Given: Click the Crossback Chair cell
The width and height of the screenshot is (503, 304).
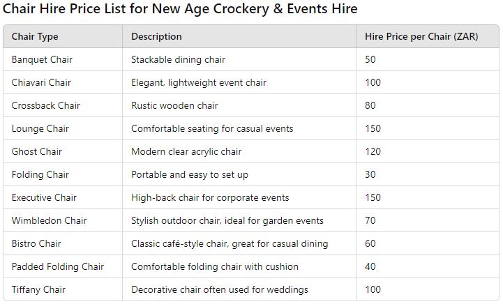Looking at the screenshot, I should 45,105.
